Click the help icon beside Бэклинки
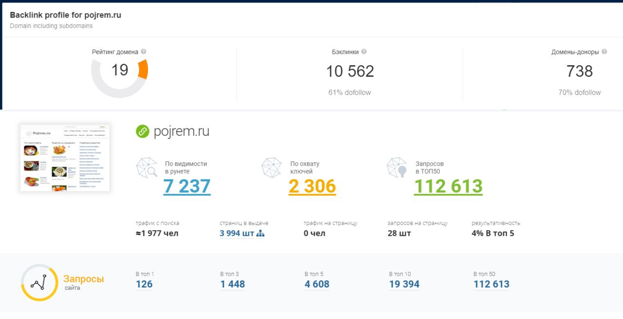Screen dimensions: 623x319 tap(364, 52)
